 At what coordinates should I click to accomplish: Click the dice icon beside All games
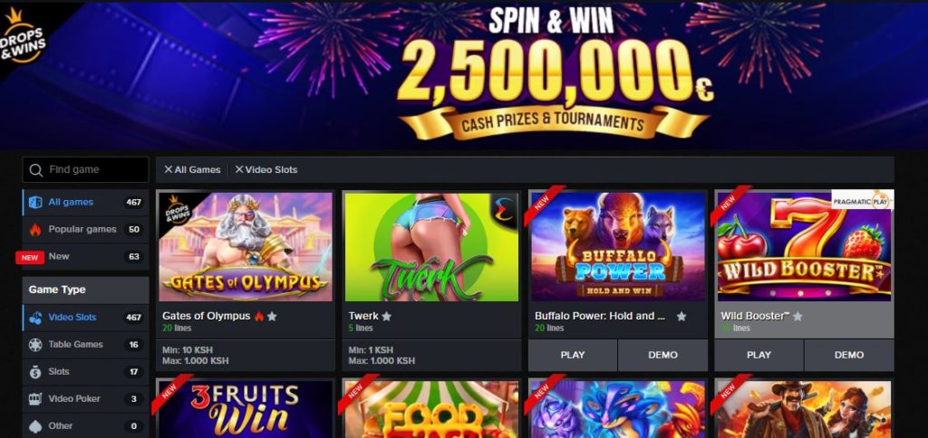(35, 202)
